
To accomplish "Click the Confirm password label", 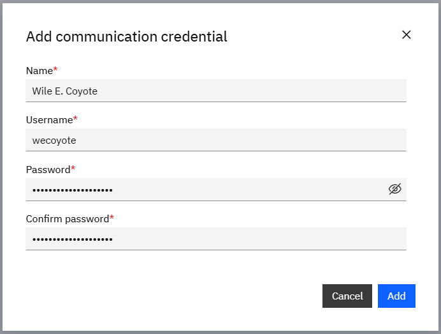I will point(68,218).
